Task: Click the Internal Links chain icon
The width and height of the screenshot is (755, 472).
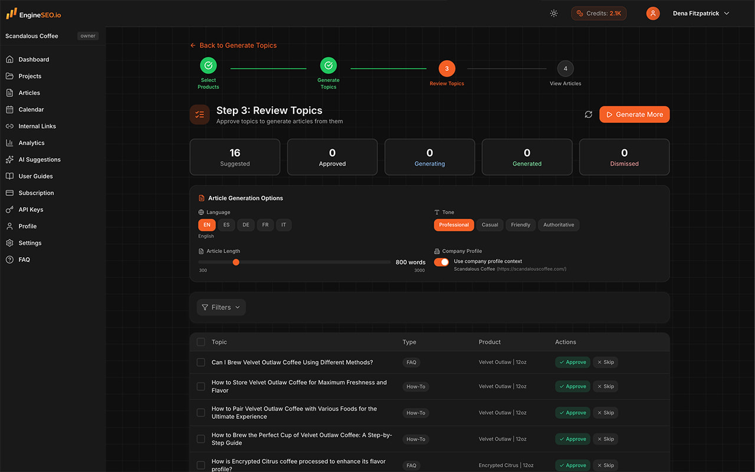Action: (9, 126)
